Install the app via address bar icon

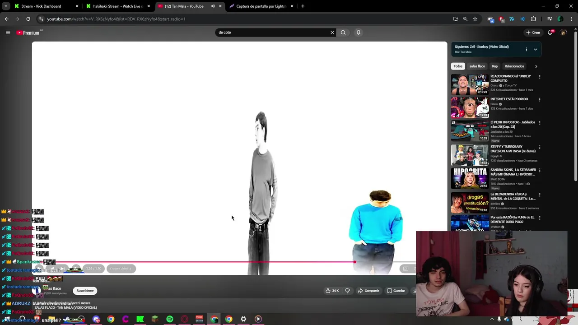(x=456, y=19)
